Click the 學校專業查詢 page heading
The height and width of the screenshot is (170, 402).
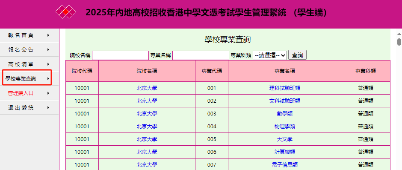coord(228,40)
